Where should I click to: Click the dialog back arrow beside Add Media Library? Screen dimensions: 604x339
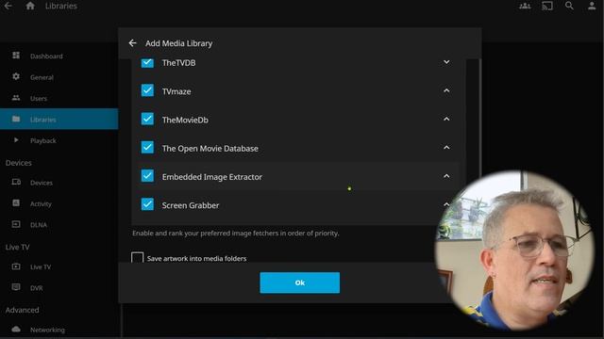coord(132,43)
